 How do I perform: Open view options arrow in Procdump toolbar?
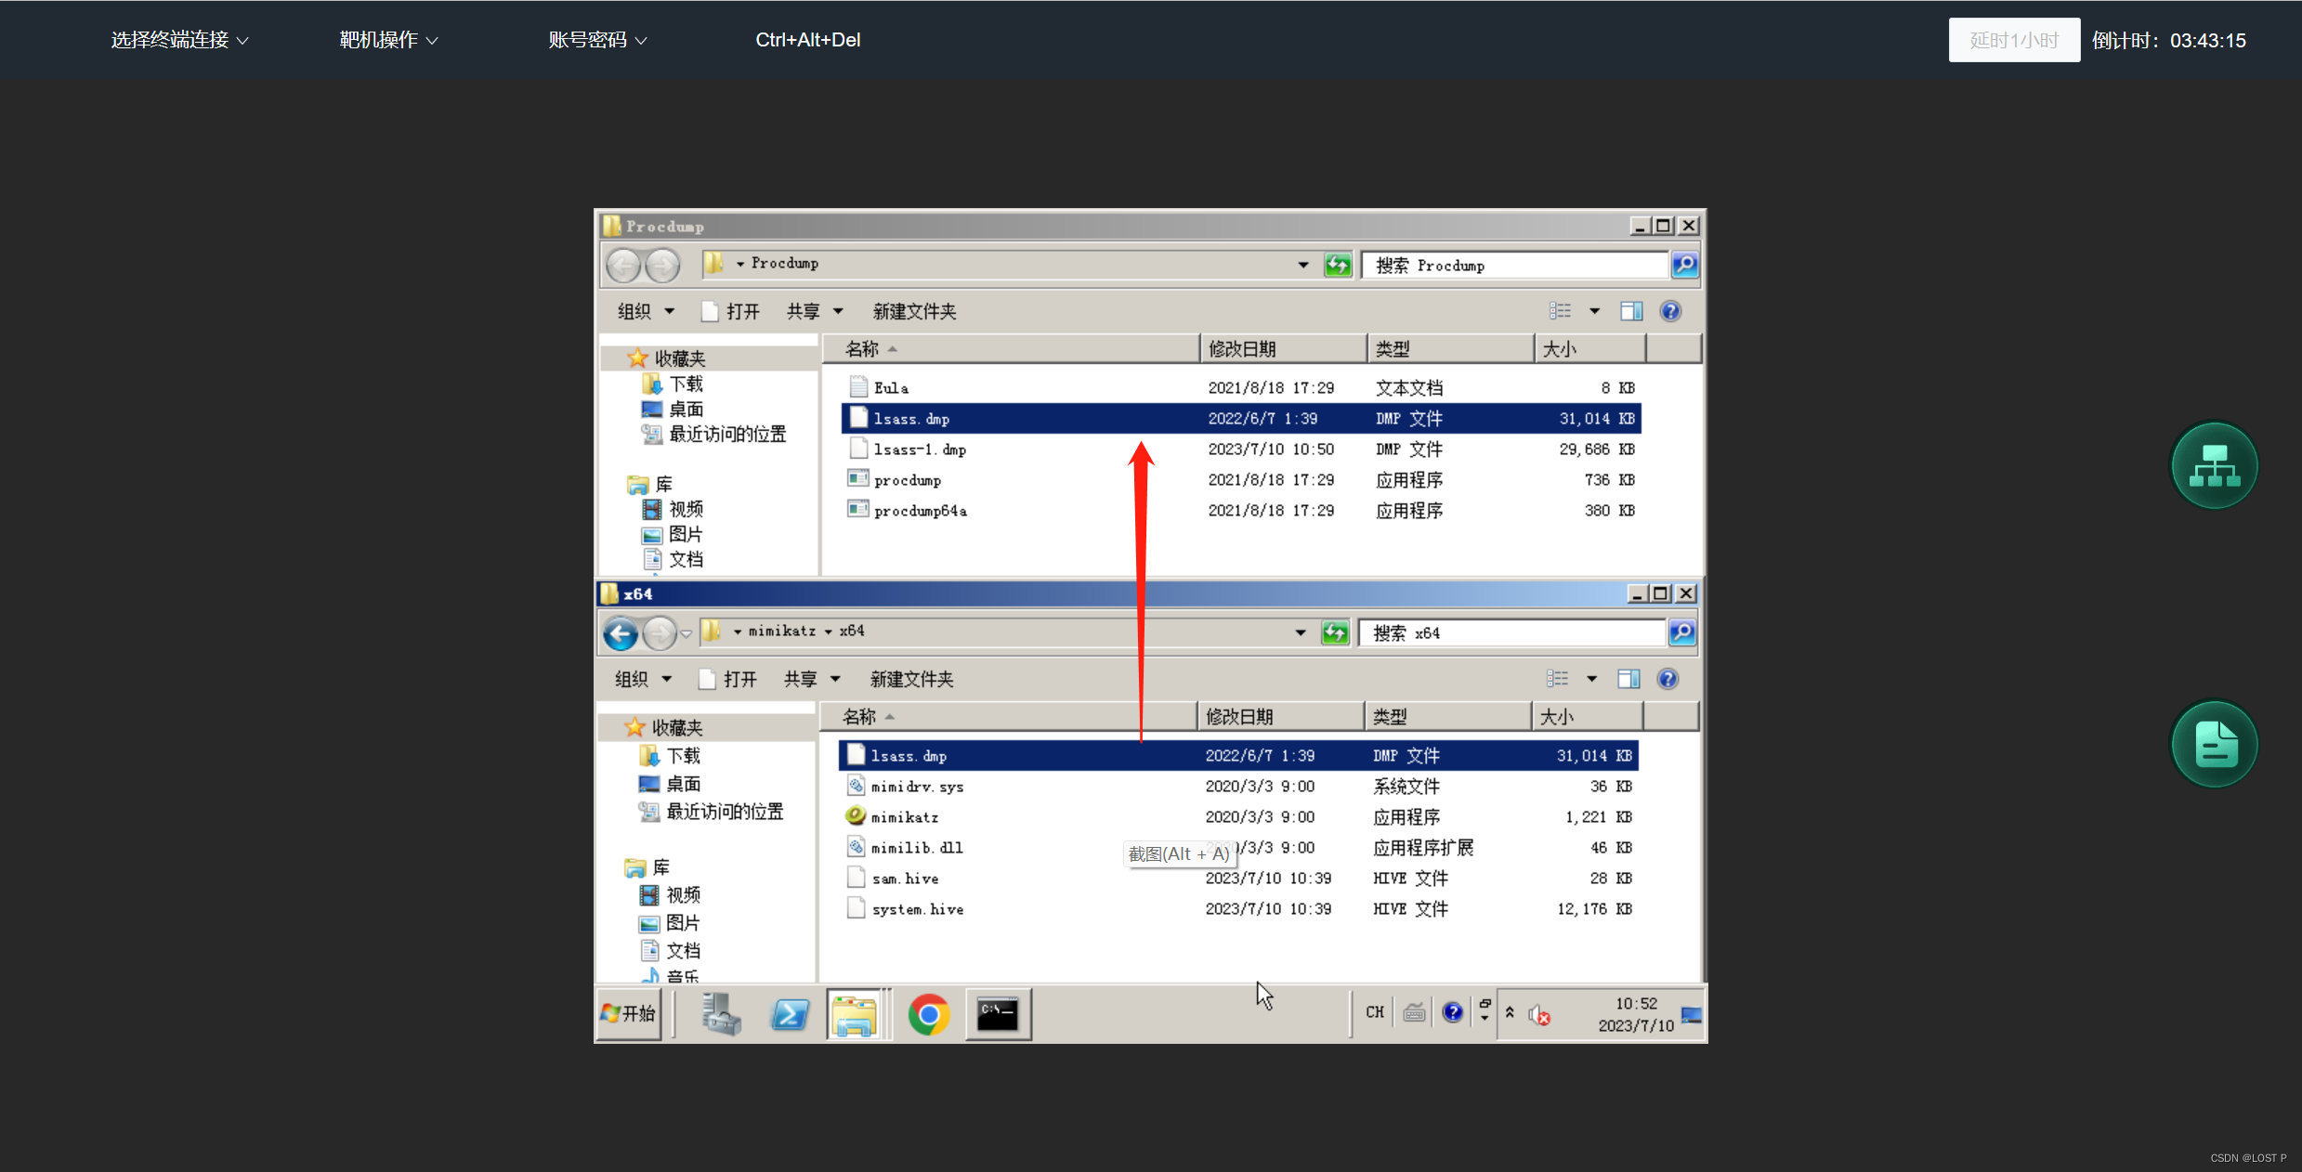coord(1594,311)
